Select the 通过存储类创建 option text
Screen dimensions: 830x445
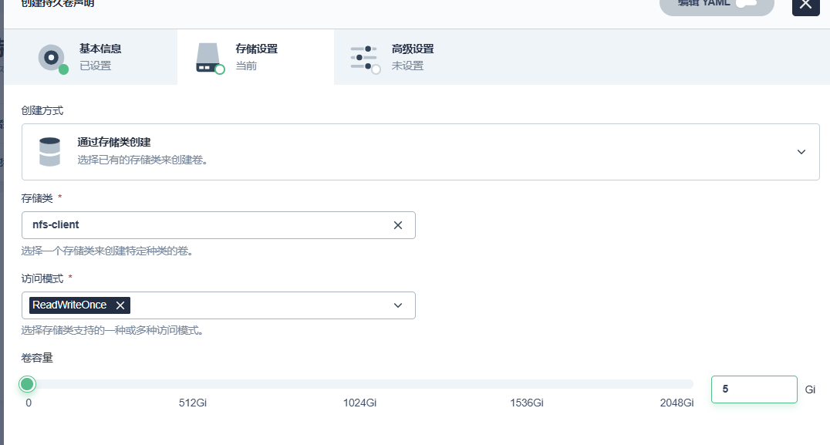[114, 142]
